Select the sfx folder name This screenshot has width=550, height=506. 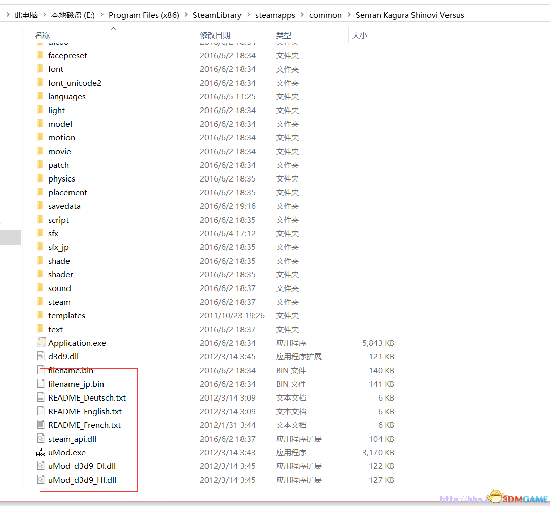click(x=53, y=233)
